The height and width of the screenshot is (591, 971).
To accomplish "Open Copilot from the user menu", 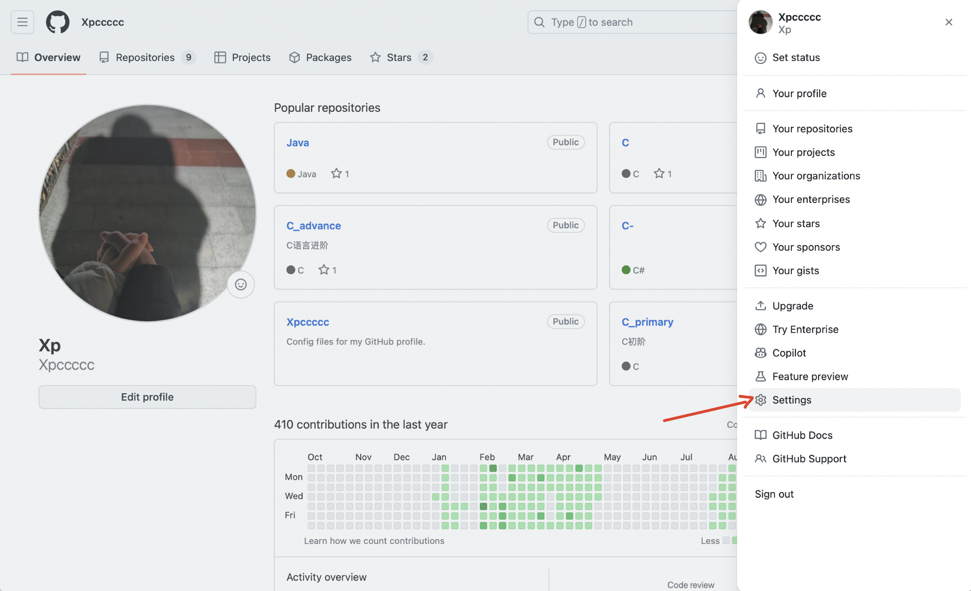I will 789,353.
